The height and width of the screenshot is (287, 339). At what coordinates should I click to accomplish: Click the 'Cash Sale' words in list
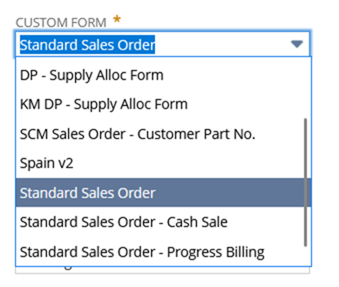point(197,222)
